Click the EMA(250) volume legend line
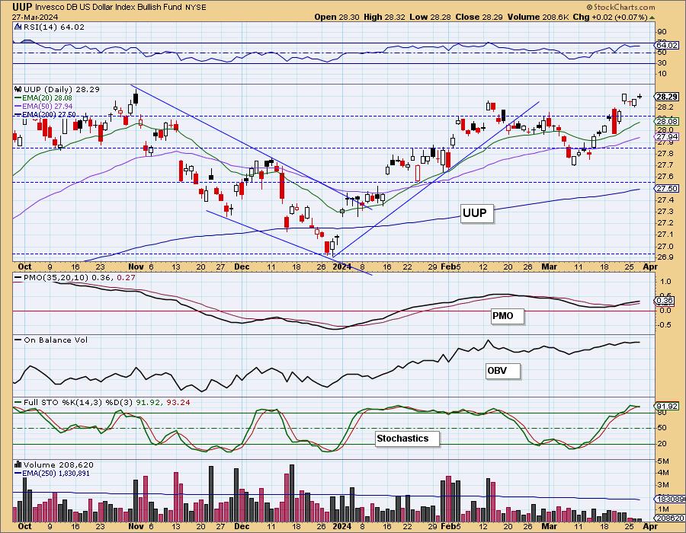Screen dimensions: 686x533 [x=18, y=473]
